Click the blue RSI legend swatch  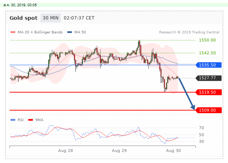pos(13,120)
